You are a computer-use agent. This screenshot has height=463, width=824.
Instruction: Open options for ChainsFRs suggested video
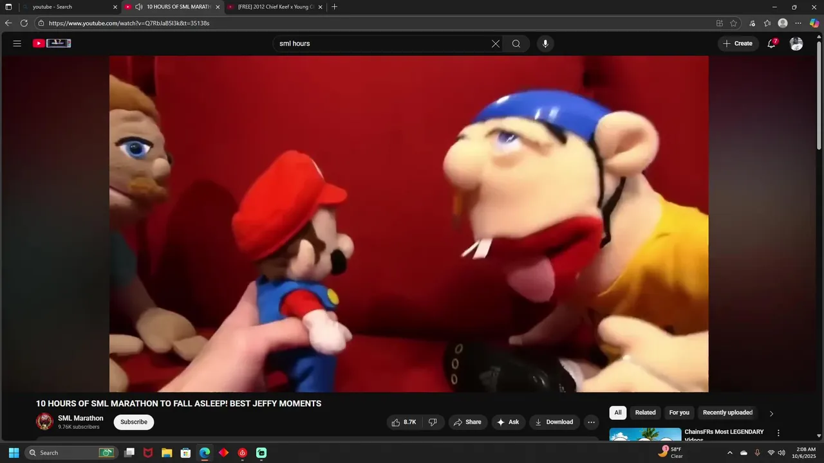pyautogui.click(x=778, y=433)
